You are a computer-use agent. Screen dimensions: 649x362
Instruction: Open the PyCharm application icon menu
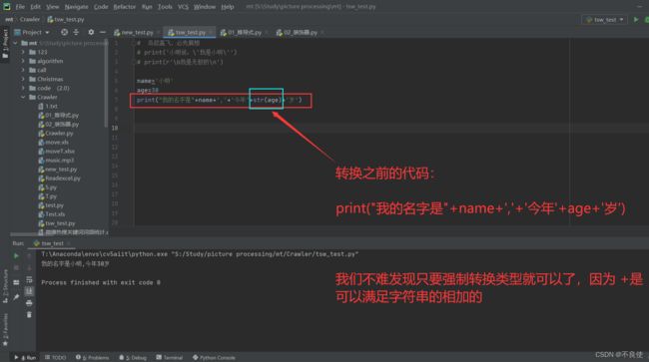[x=7, y=6]
